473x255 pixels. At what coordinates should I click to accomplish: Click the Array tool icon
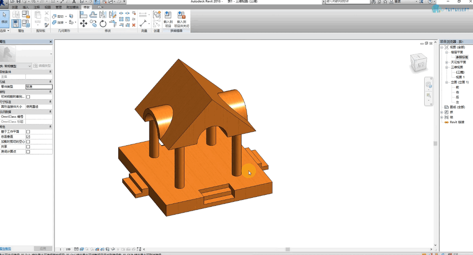[x=121, y=19]
